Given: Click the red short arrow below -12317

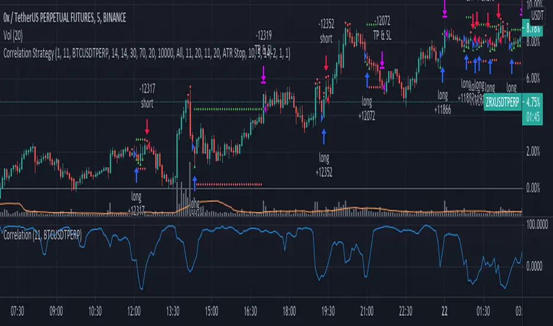Looking at the screenshot, I should [x=147, y=126].
